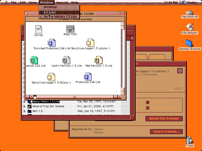The image size is (202, 151).
Task: Expand the Hell 1.0 folder row
Action: point(24,111)
